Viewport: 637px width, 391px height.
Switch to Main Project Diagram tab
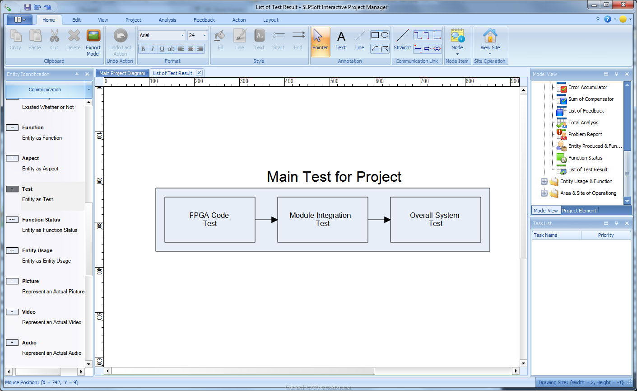(122, 73)
